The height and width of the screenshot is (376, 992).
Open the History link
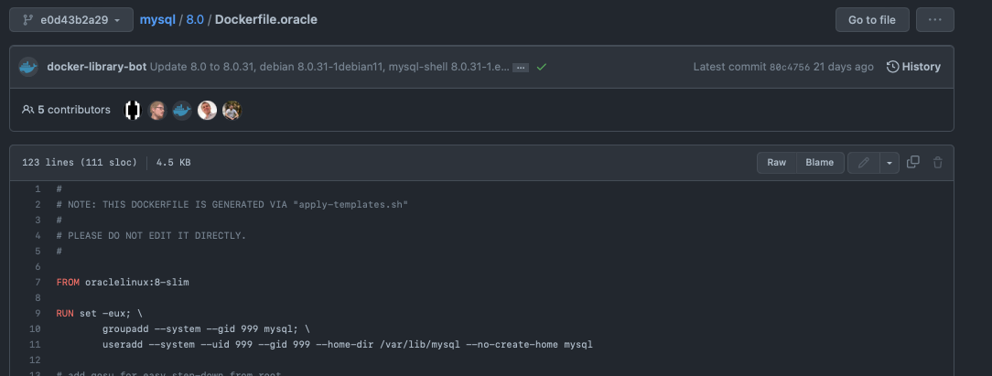pos(913,67)
